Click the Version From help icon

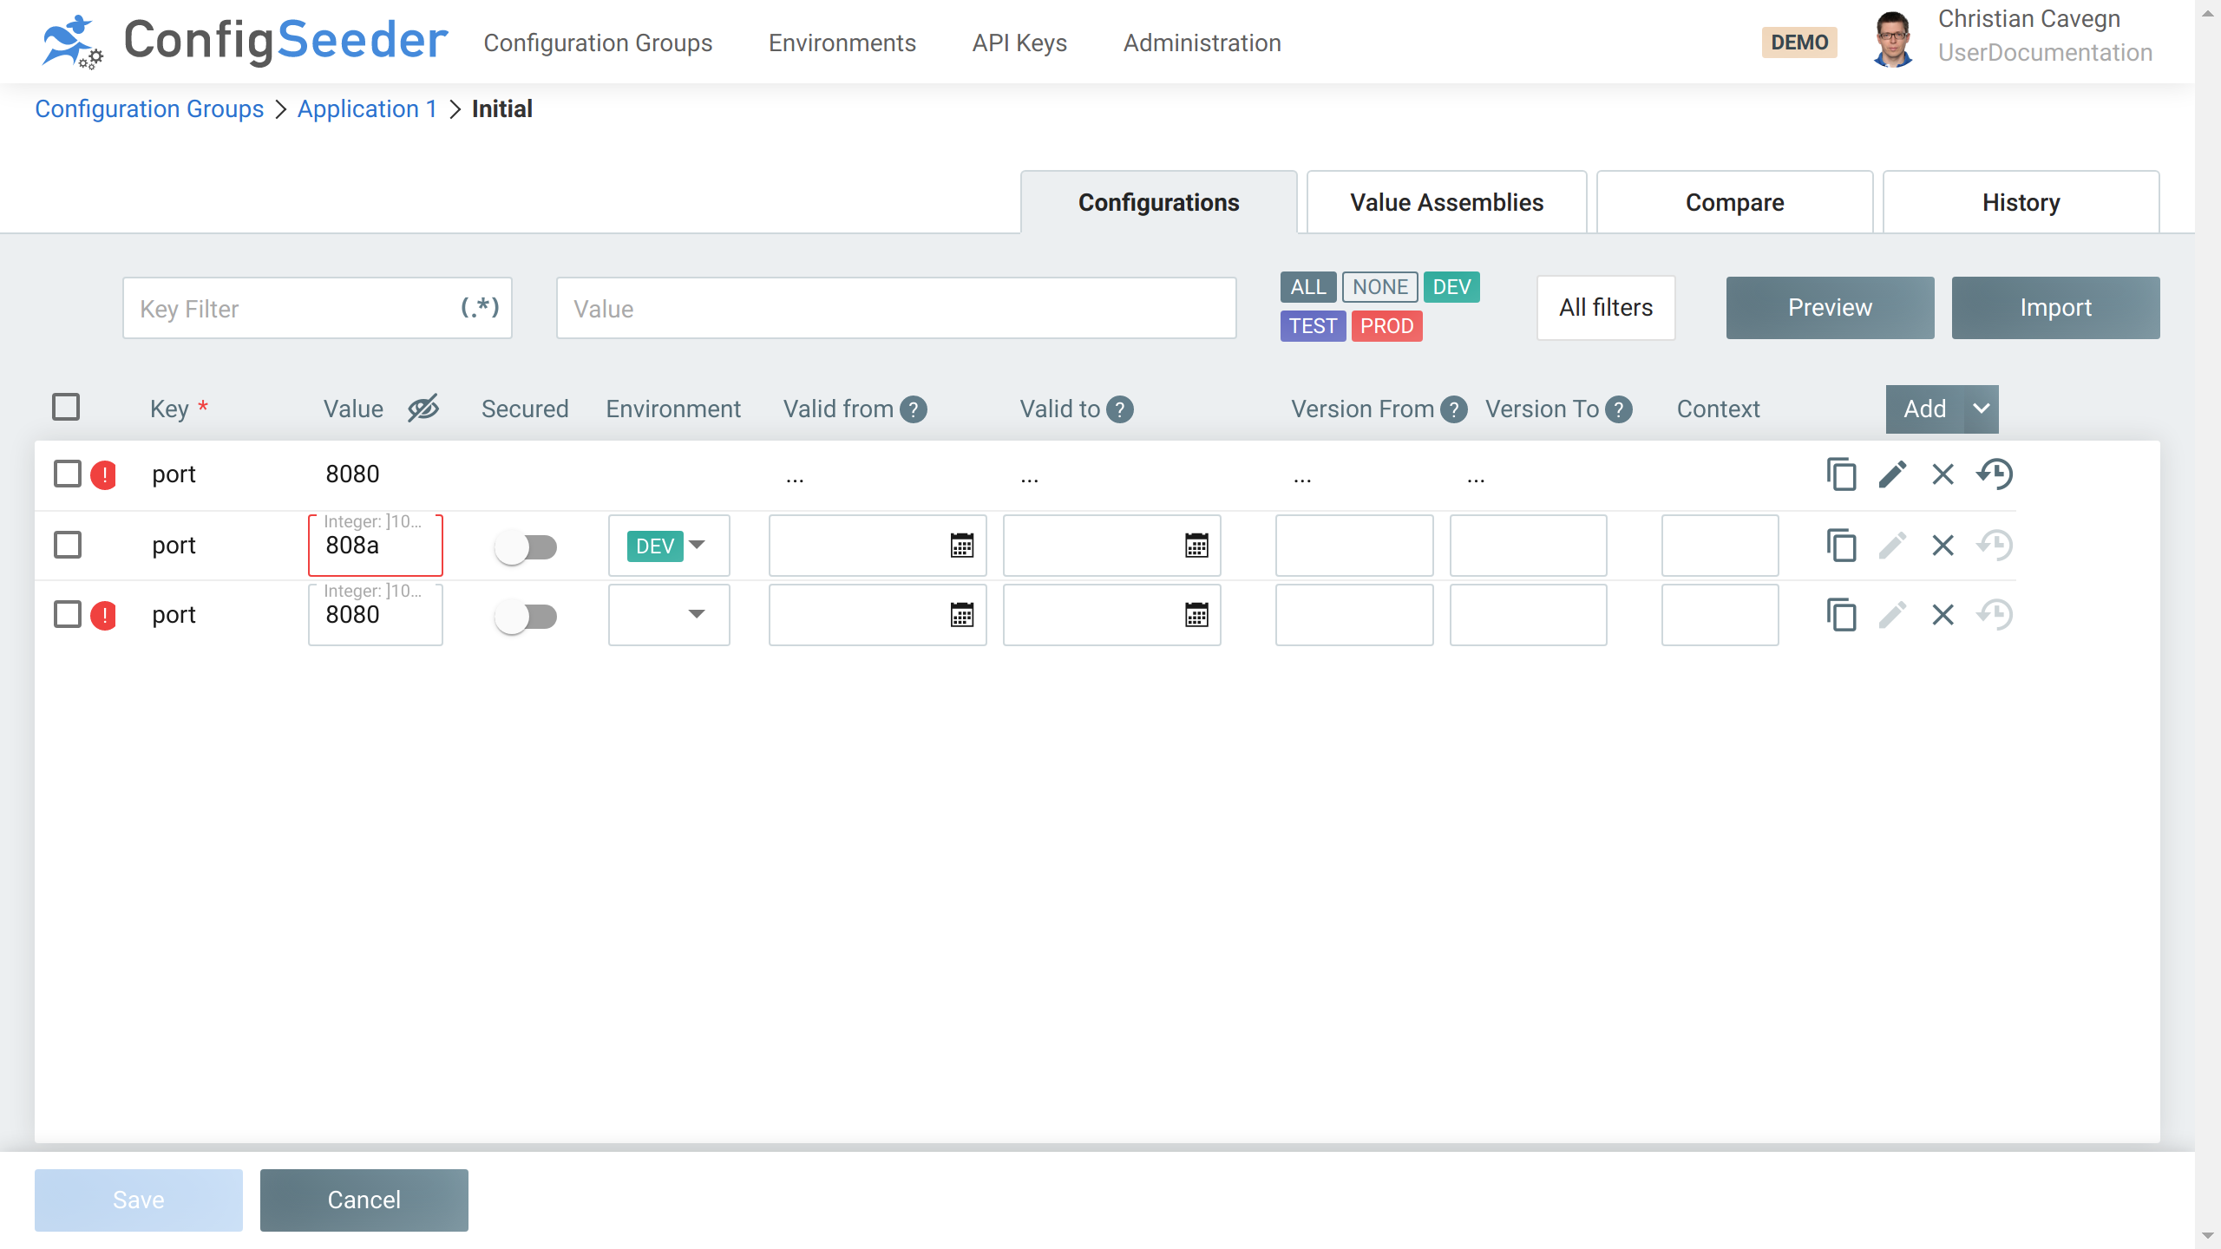(x=1453, y=409)
